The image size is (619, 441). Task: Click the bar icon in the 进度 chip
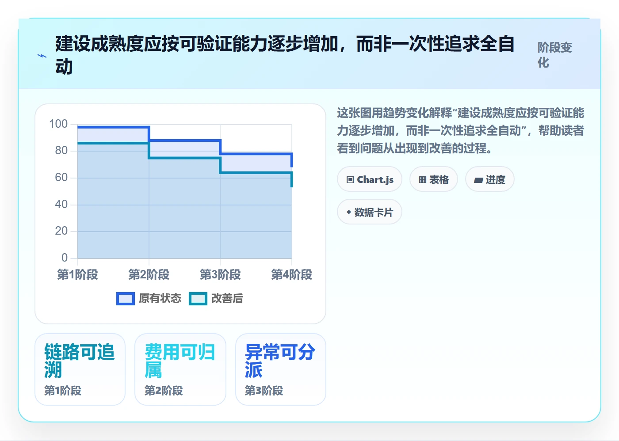[x=478, y=180]
